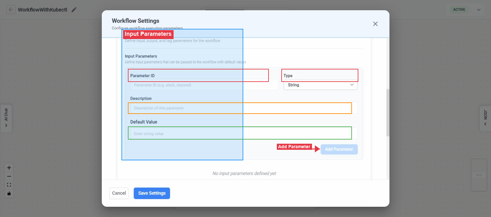This screenshot has width=491, height=217.
Task: Open the AI Chat side panel
Action: point(6,118)
